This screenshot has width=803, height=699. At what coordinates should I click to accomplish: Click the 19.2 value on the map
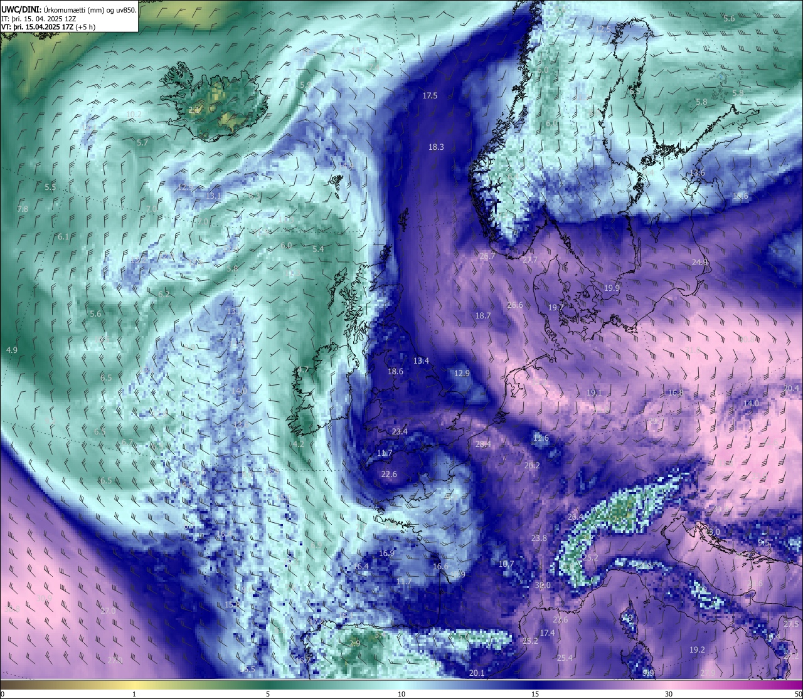[x=697, y=650]
